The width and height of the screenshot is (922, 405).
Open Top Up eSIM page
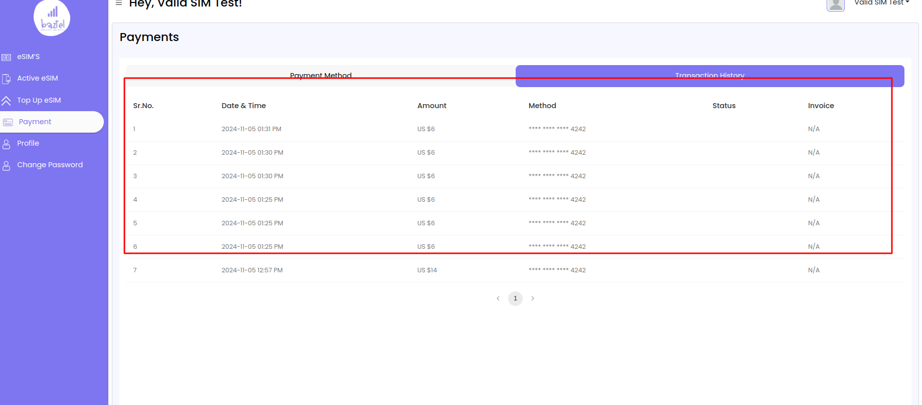pos(39,100)
